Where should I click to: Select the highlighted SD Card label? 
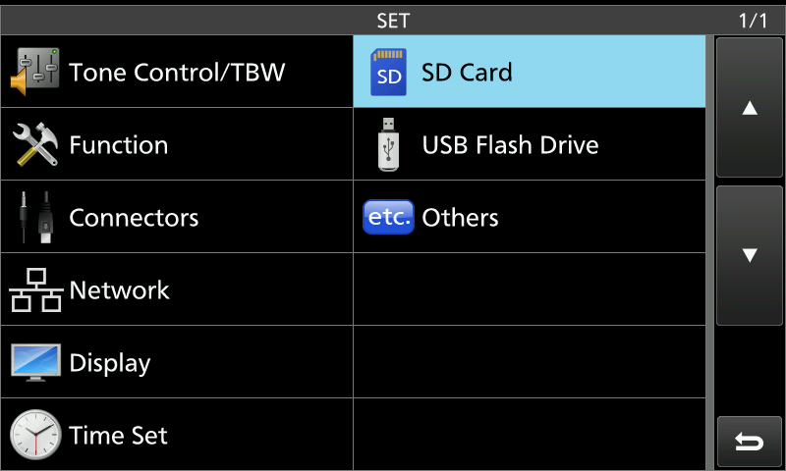pos(468,72)
